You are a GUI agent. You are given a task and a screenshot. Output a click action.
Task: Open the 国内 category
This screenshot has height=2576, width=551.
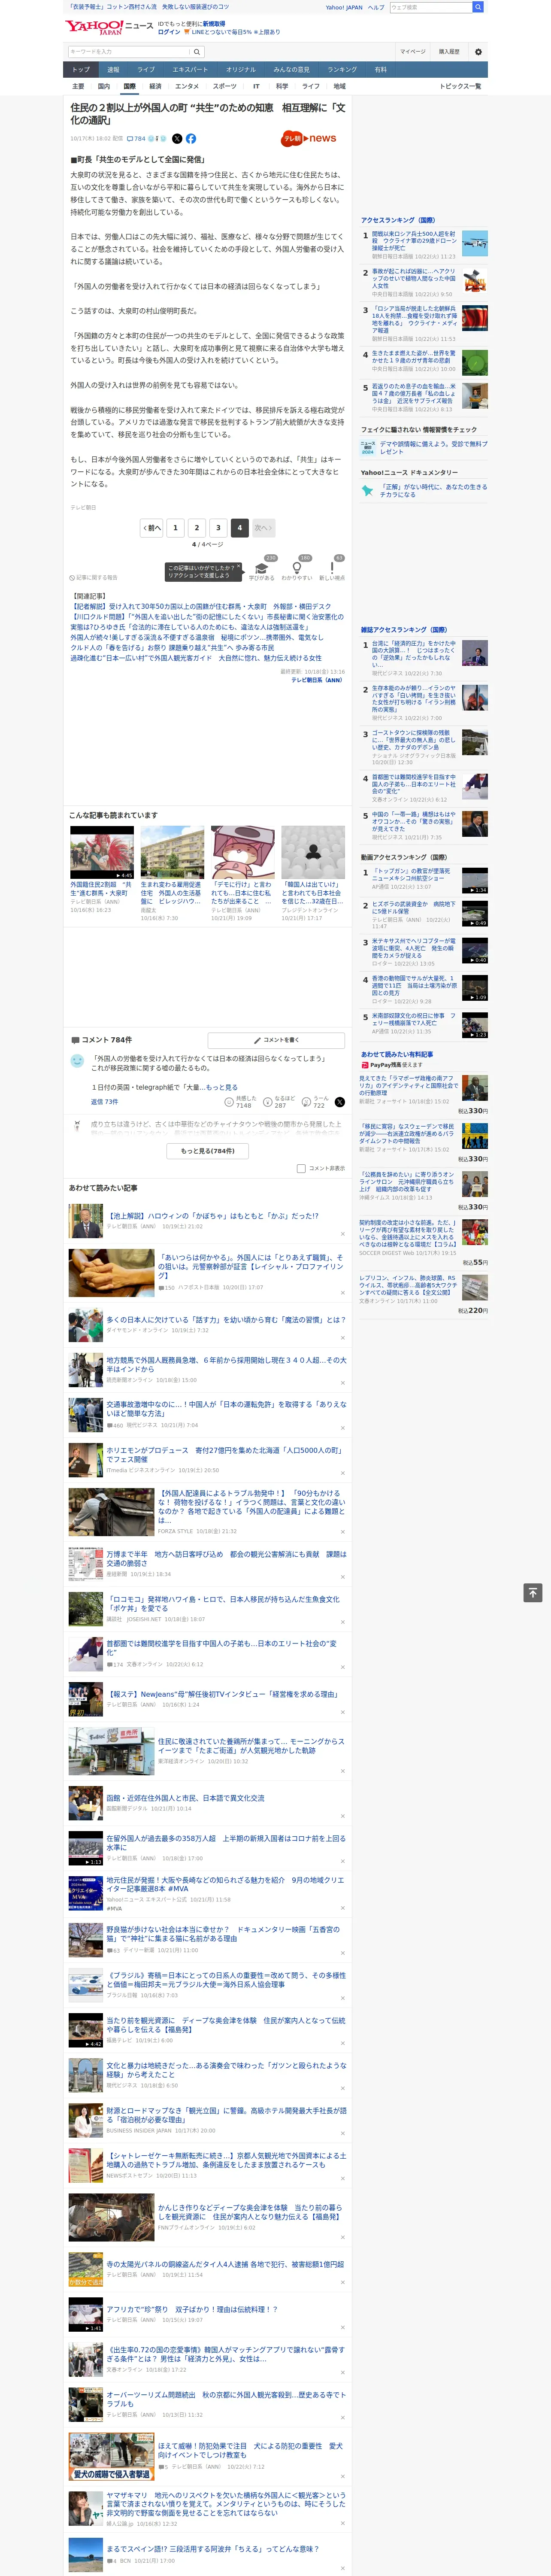tap(104, 86)
